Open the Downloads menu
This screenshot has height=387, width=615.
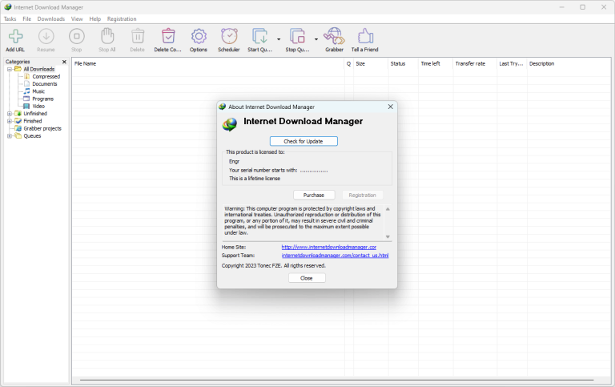[51, 18]
